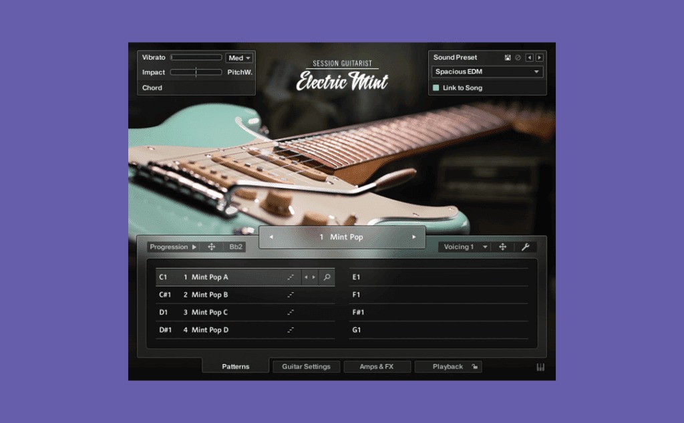The width and height of the screenshot is (684, 423).
Task: Go to the next sound preset
Action: coord(539,58)
